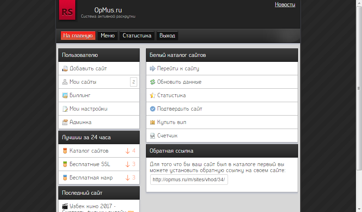Image resolution: width=362 pixels, height=212 pixels.
Task: Select Статистика in the top navigation bar
Action: (x=137, y=36)
